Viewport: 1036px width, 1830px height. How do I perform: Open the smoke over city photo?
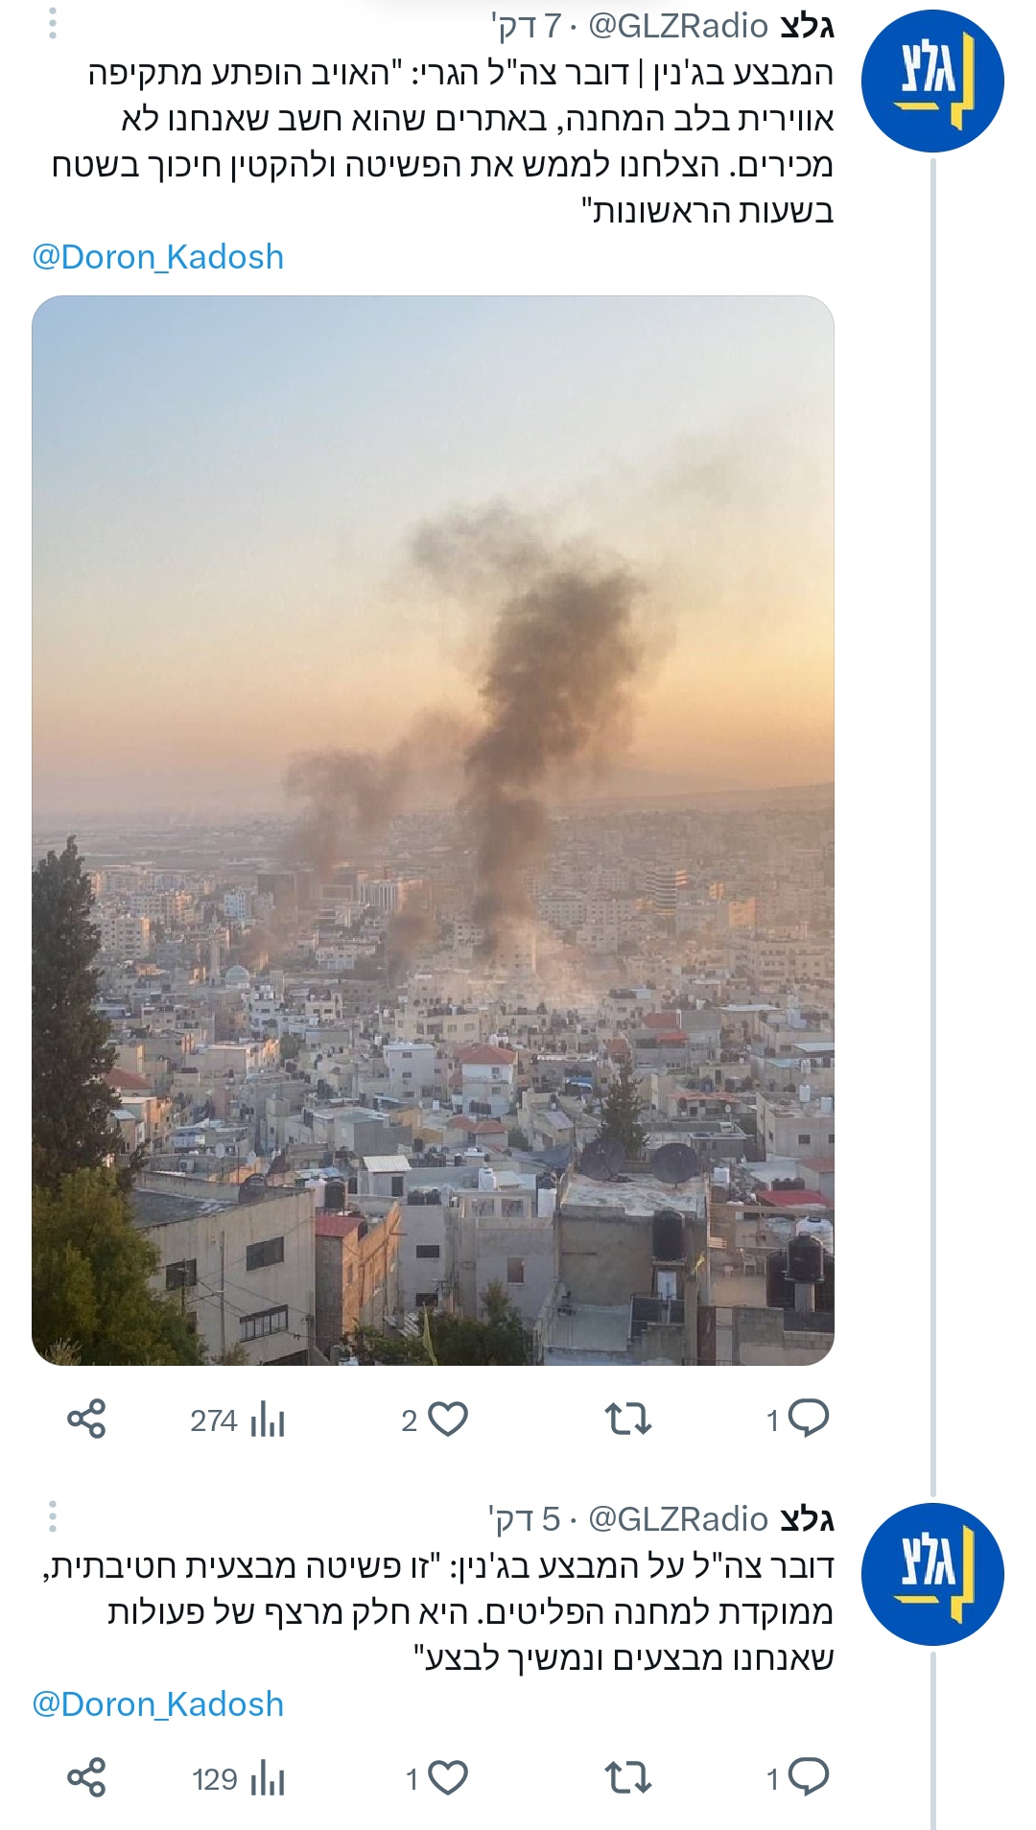[x=433, y=830]
